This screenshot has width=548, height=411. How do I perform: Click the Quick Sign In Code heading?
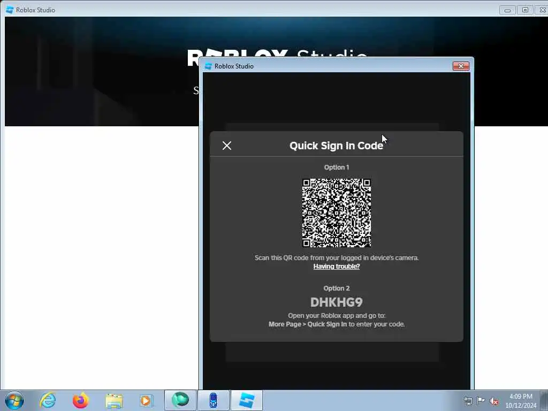pos(336,146)
